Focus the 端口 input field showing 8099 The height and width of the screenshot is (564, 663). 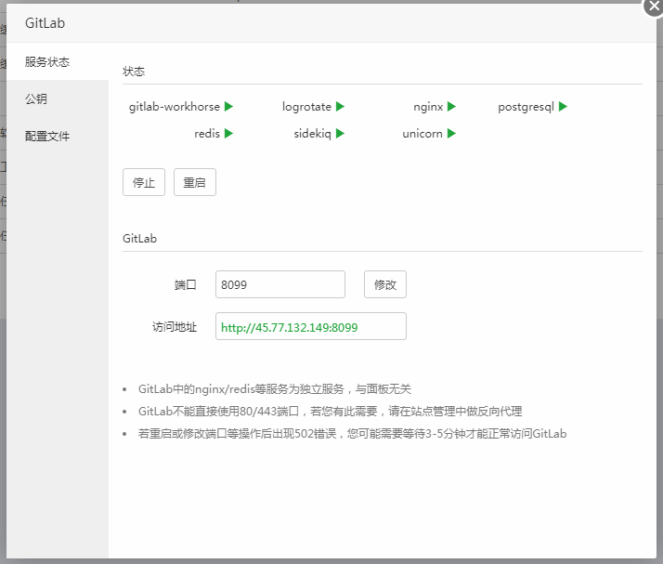tap(279, 285)
